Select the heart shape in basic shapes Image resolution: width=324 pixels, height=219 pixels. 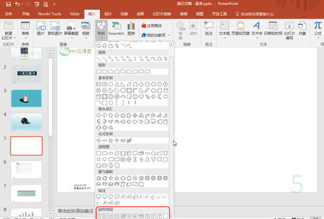click(141, 97)
